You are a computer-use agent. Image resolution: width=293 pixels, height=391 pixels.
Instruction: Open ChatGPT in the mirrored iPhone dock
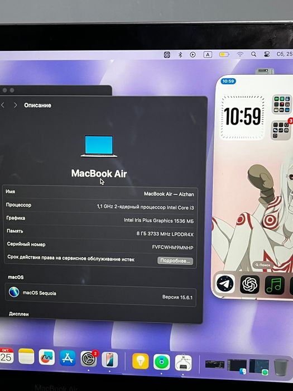point(249,284)
